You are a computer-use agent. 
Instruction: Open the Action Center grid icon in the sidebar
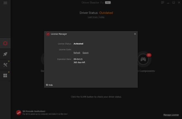tap(5, 75)
